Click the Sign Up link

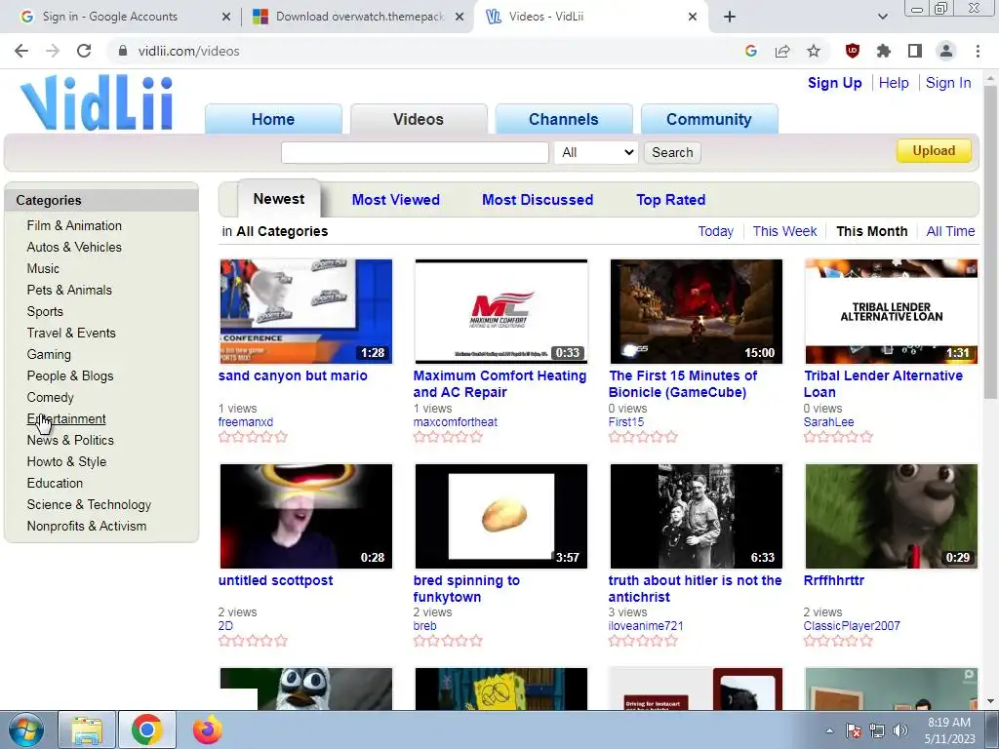click(x=835, y=83)
